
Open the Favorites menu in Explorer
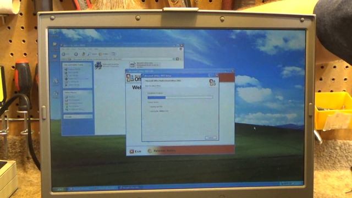[81, 49]
